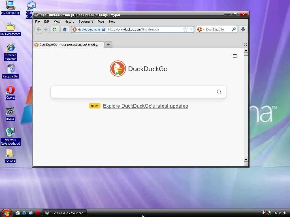Select the Internet Explorer desktop icon
Image resolution: width=290 pixels, height=217 pixels.
pyautogui.click(x=10, y=52)
